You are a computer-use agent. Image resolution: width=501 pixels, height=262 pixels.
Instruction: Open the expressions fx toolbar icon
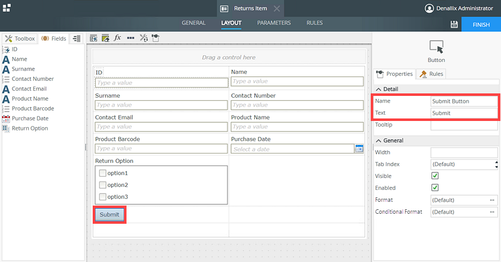pos(117,38)
